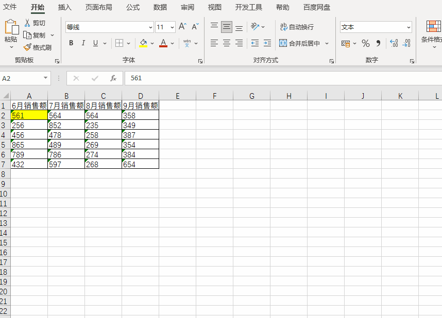Expand the copy options arrow
The image size is (442, 318).
52,35
